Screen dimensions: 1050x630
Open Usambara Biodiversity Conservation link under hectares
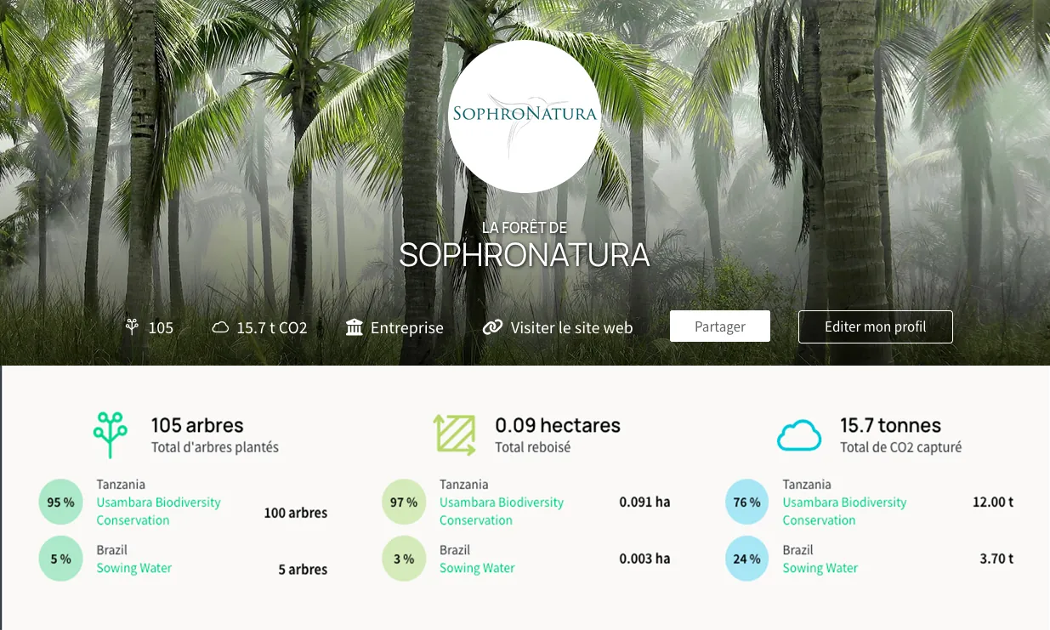point(502,511)
